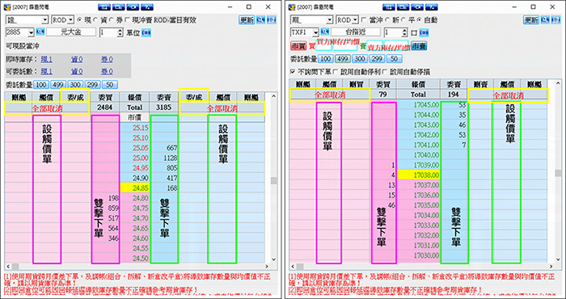The height and width of the screenshot is (299, 566).
Task: Click vertical scrollbar thumb in futures window
Action: pyautogui.click(x=558, y=173)
